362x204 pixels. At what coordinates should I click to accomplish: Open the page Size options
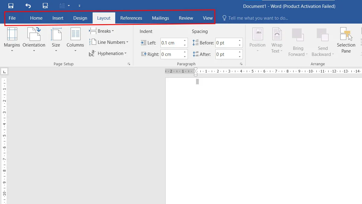tap(56, 39)
